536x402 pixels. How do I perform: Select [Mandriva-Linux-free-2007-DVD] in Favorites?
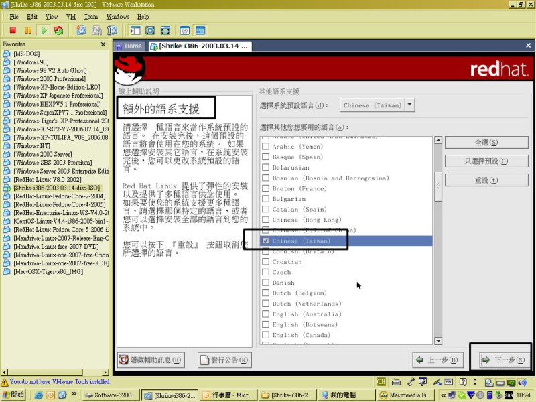pos(56,247)
